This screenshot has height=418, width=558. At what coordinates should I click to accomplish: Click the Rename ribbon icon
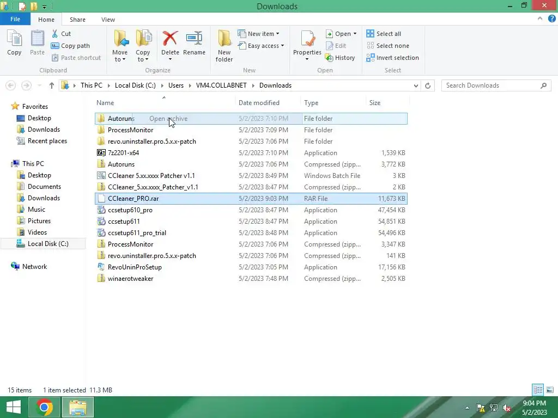(x=194, y=42)
